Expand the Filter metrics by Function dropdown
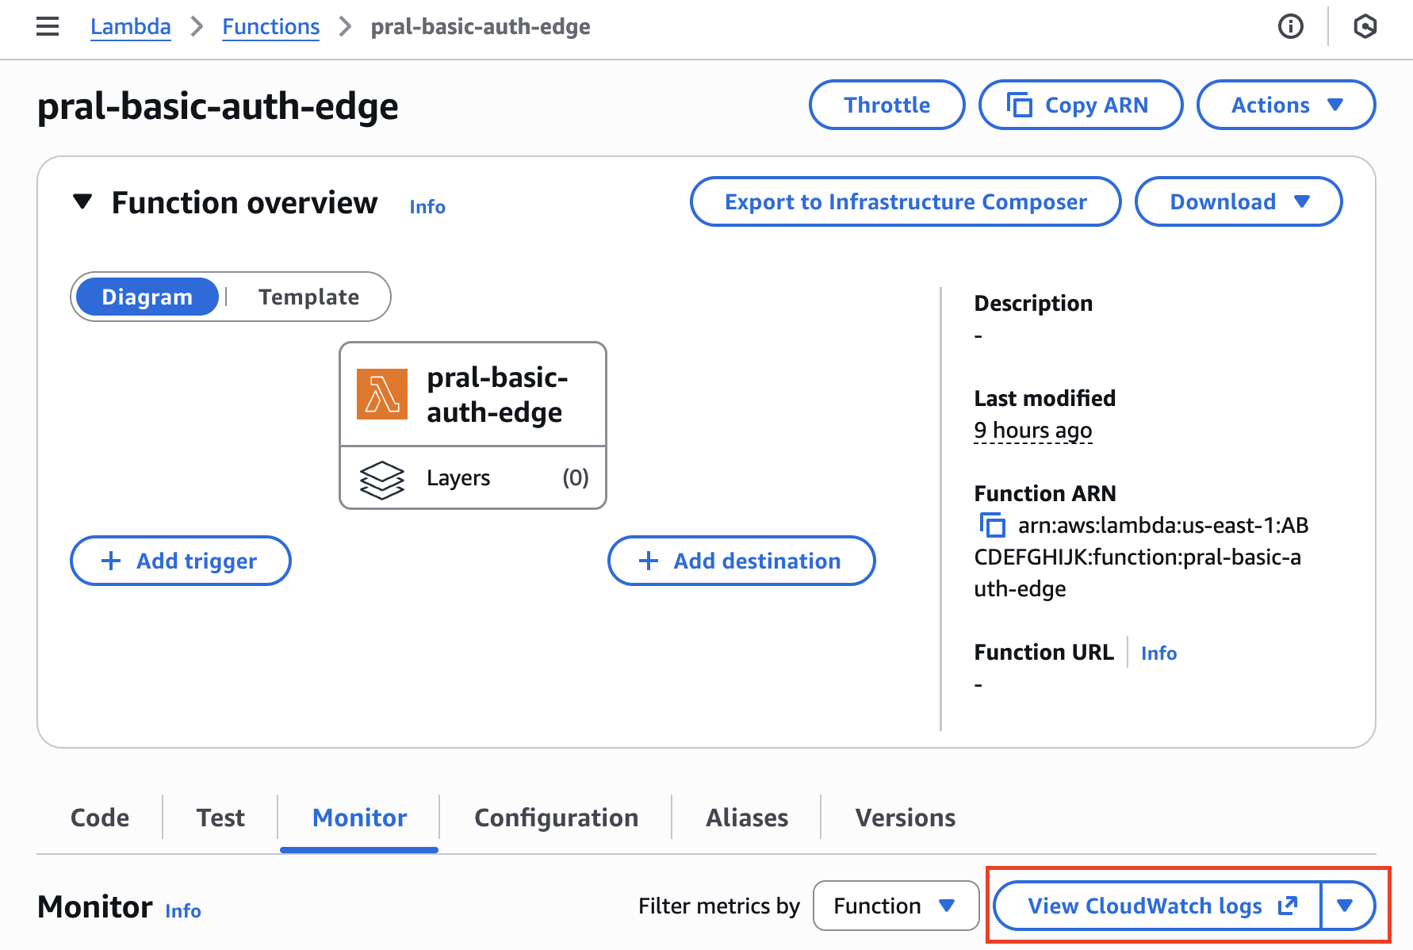Screen dimensions: 1413x950 pos(895,906)
